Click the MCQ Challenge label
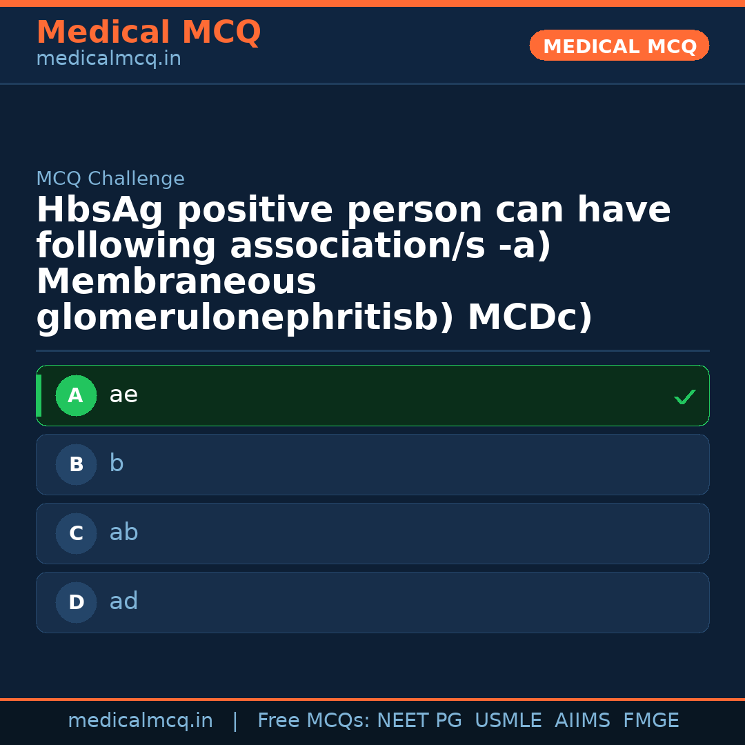The image size is (745, 745). click(x=110, y=178)
